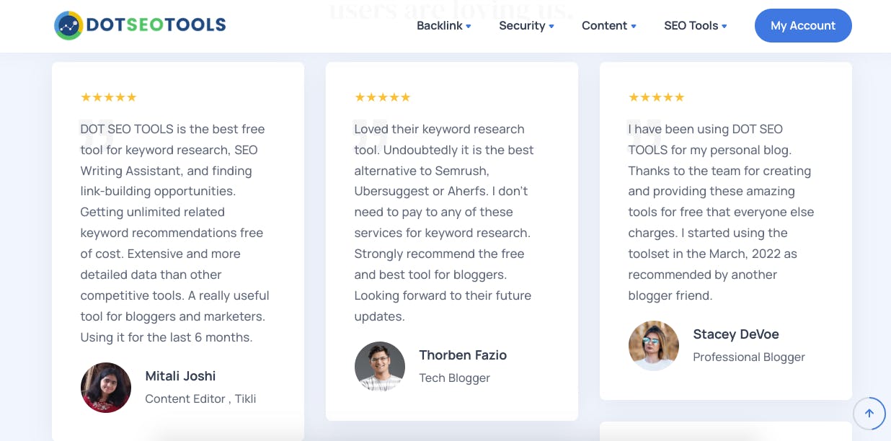Open the SEO Tools dropdown arrow
Image resolution: width=891 pixels, height=441 pixels.
pyautogui.click(x=724, y=27)
